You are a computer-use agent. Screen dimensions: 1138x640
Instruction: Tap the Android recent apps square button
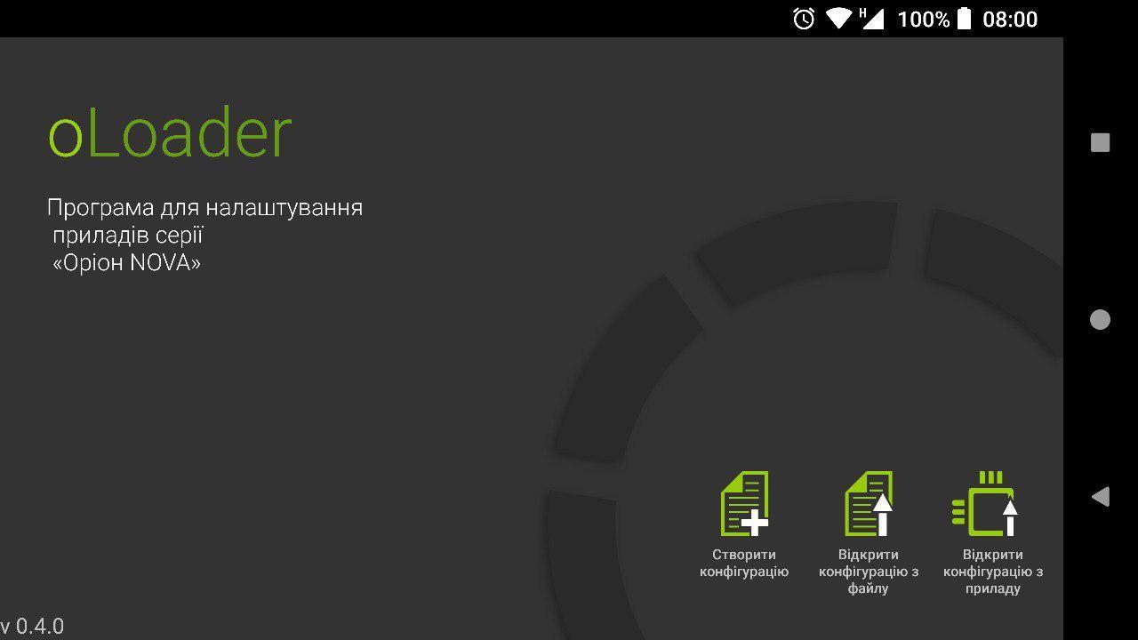(x=1100, y=142)
